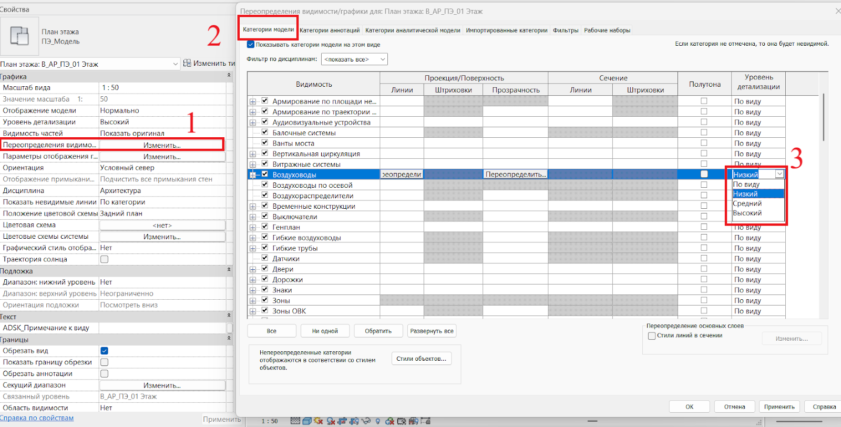Choose 'Средний' in the detail level list
The image size is (841, 427).
point(758,204)
